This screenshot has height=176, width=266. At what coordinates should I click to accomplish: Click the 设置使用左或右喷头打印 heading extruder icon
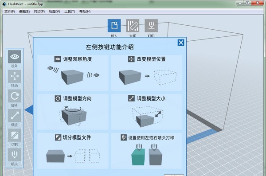point(124,137)
